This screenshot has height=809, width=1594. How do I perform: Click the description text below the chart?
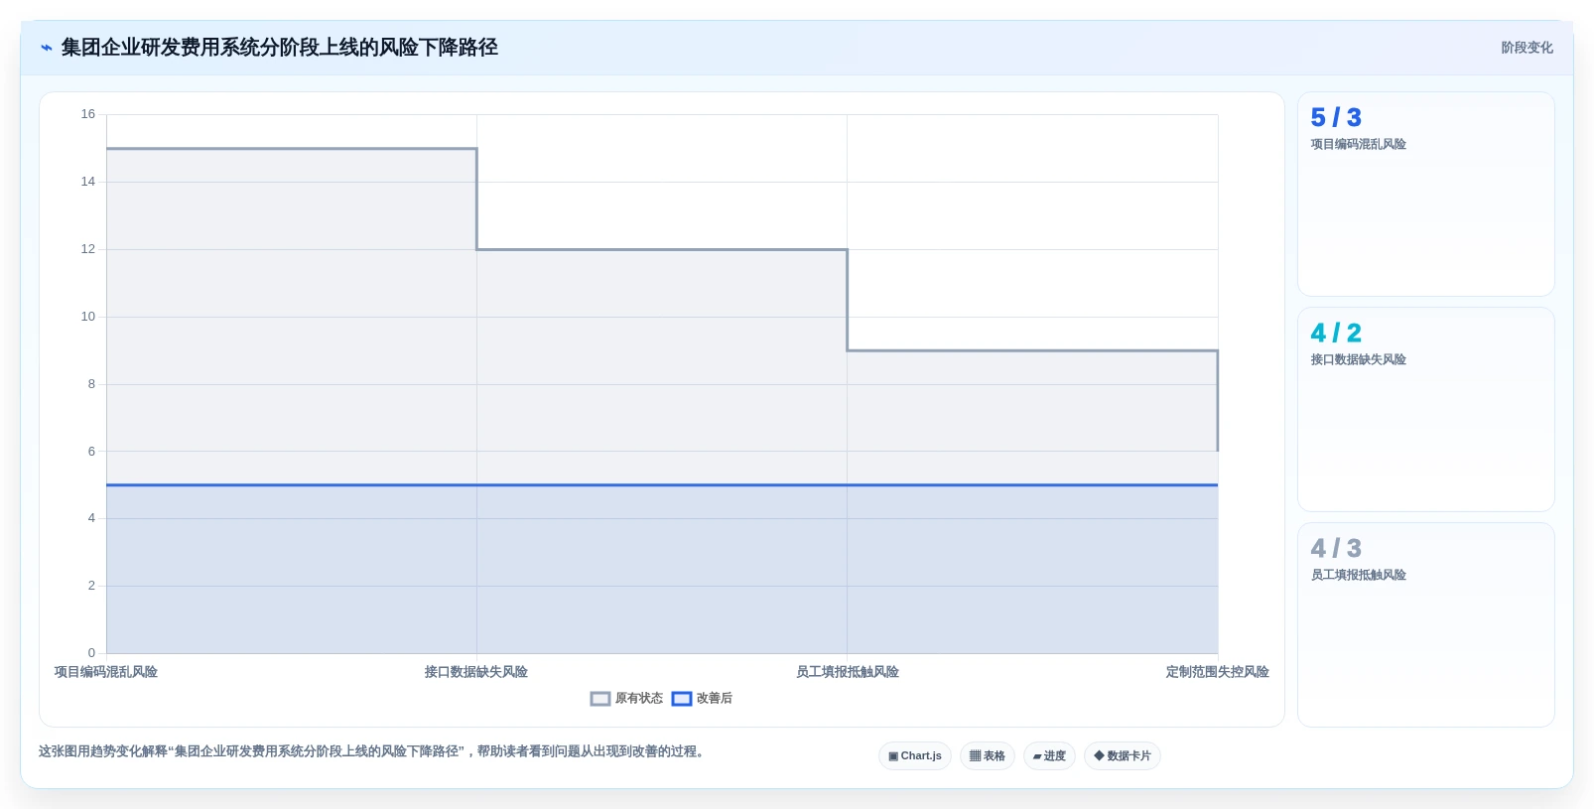click(374, 751)
